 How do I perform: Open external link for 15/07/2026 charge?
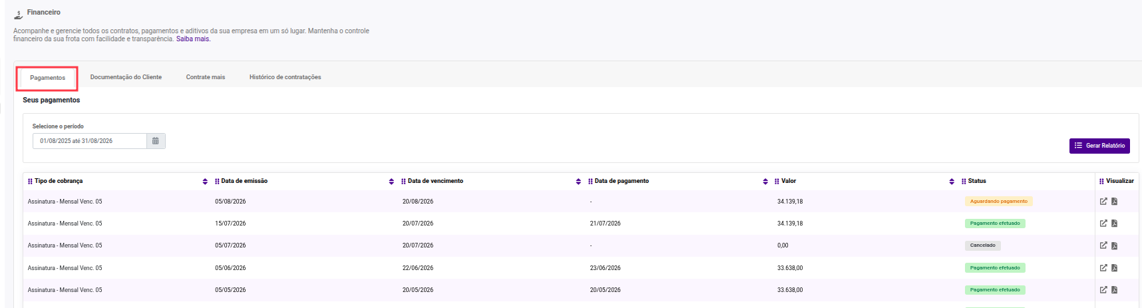1103,224
